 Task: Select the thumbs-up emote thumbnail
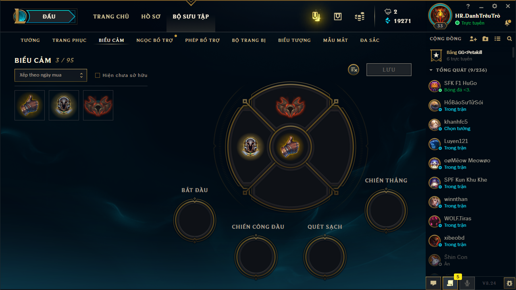tap(29, 105)
